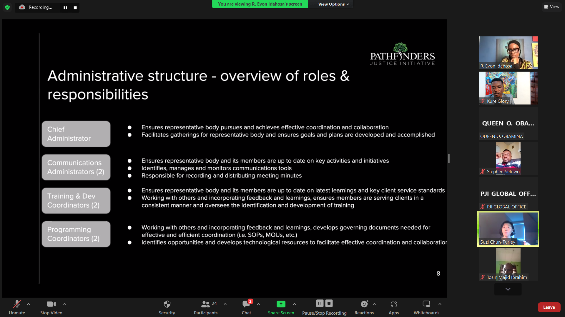This screenshot has height=317, width=565.
Task: Stop the recording in the bottom toolbar
Action: [x=329, y=303]
